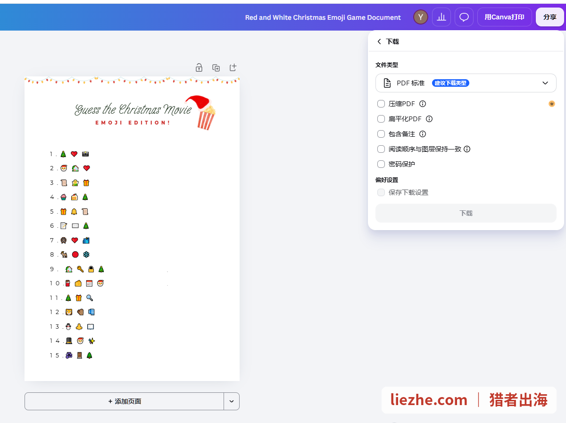
Task: Select the Guess the Christmas Movie heading
Action: point(133,109)
